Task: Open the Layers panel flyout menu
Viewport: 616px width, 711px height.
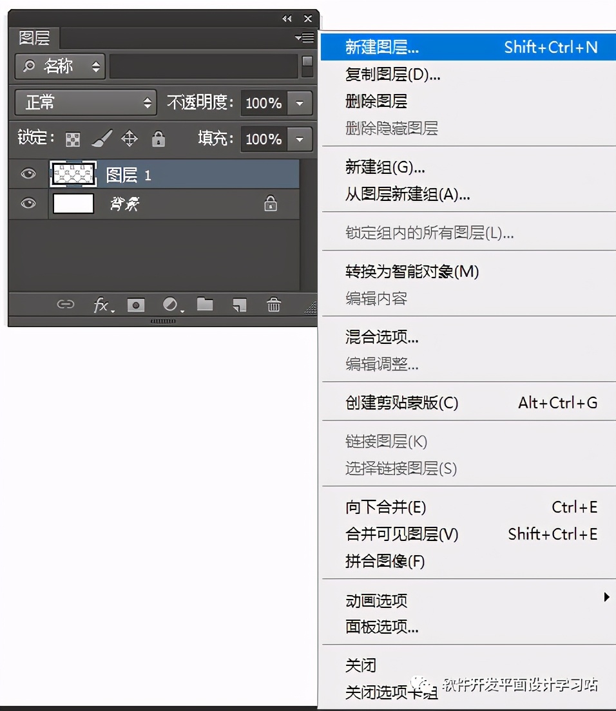Action: [303, 38]
